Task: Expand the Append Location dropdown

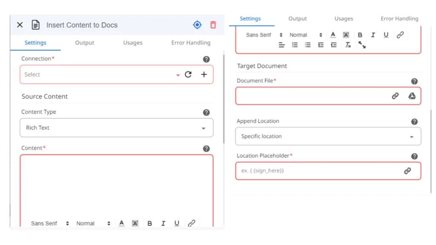Action: (328, 137)
